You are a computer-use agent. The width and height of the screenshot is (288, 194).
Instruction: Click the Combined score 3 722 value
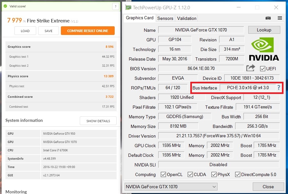(110, 97)
